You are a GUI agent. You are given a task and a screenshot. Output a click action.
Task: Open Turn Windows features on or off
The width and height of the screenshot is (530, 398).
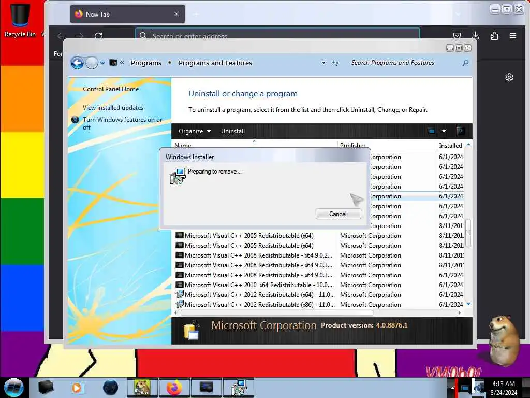point(122,123)
